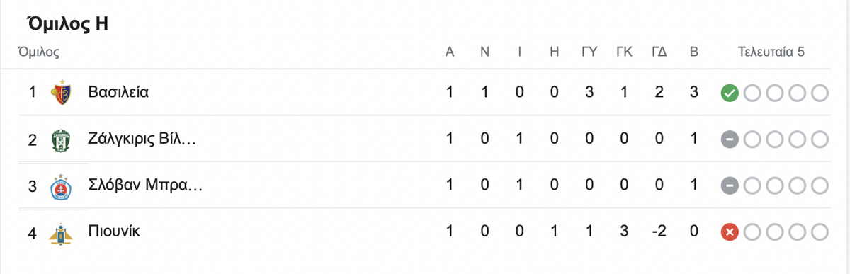
Task: Click Πιουνίκ's red loss result icon
Action: click(x=730, y=232)
